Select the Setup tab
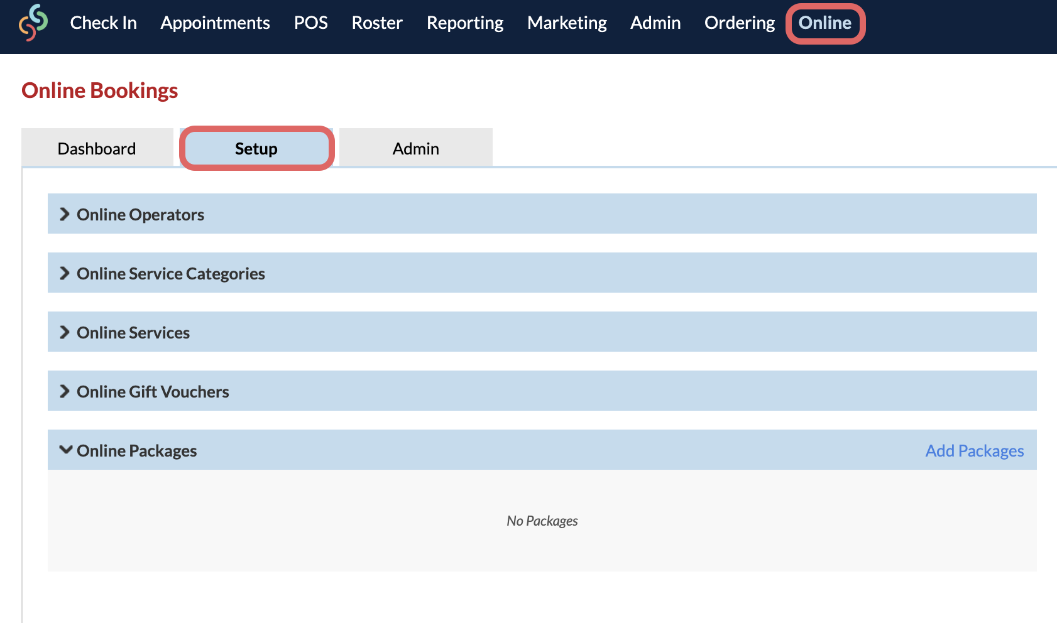 pos(256,148)
